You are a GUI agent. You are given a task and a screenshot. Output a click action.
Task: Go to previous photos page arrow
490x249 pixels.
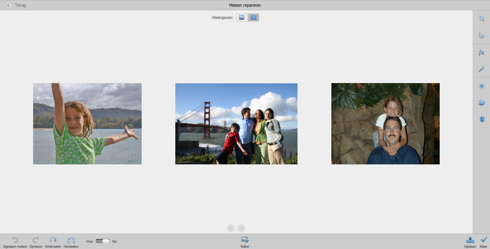coord(231,228)
